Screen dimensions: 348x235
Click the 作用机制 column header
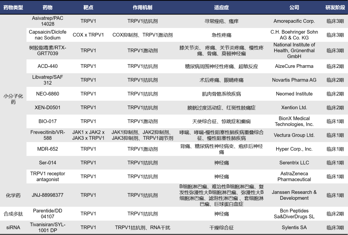(142, 8)
